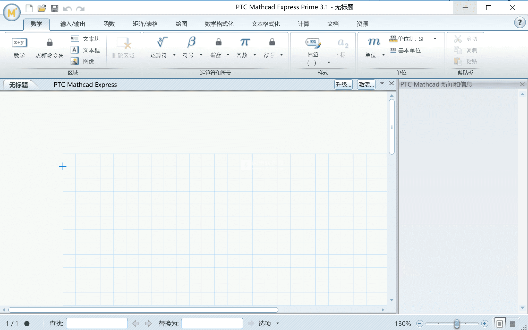Open the 函数 ribbon tab
This screenshot has width=528, height=330.
coord(109,24)
